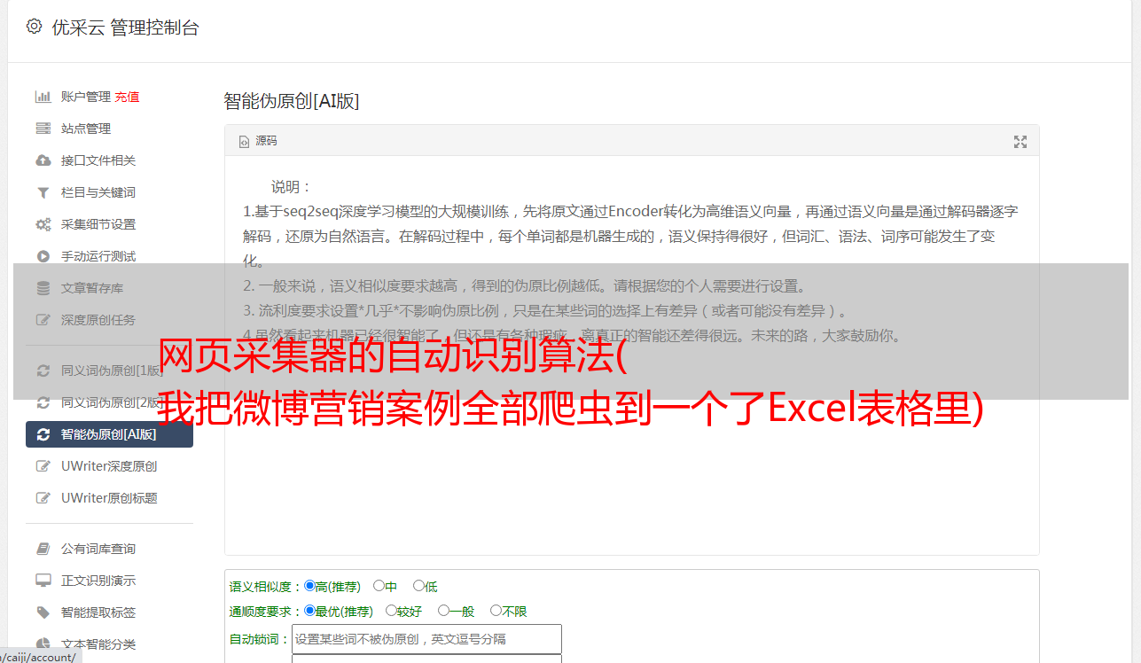
Task: Click the 公有词库查询 book icon
Action: point(43,549)
